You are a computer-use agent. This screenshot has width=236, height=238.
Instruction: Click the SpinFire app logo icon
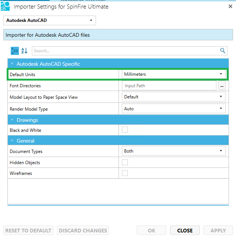point(6,6)
